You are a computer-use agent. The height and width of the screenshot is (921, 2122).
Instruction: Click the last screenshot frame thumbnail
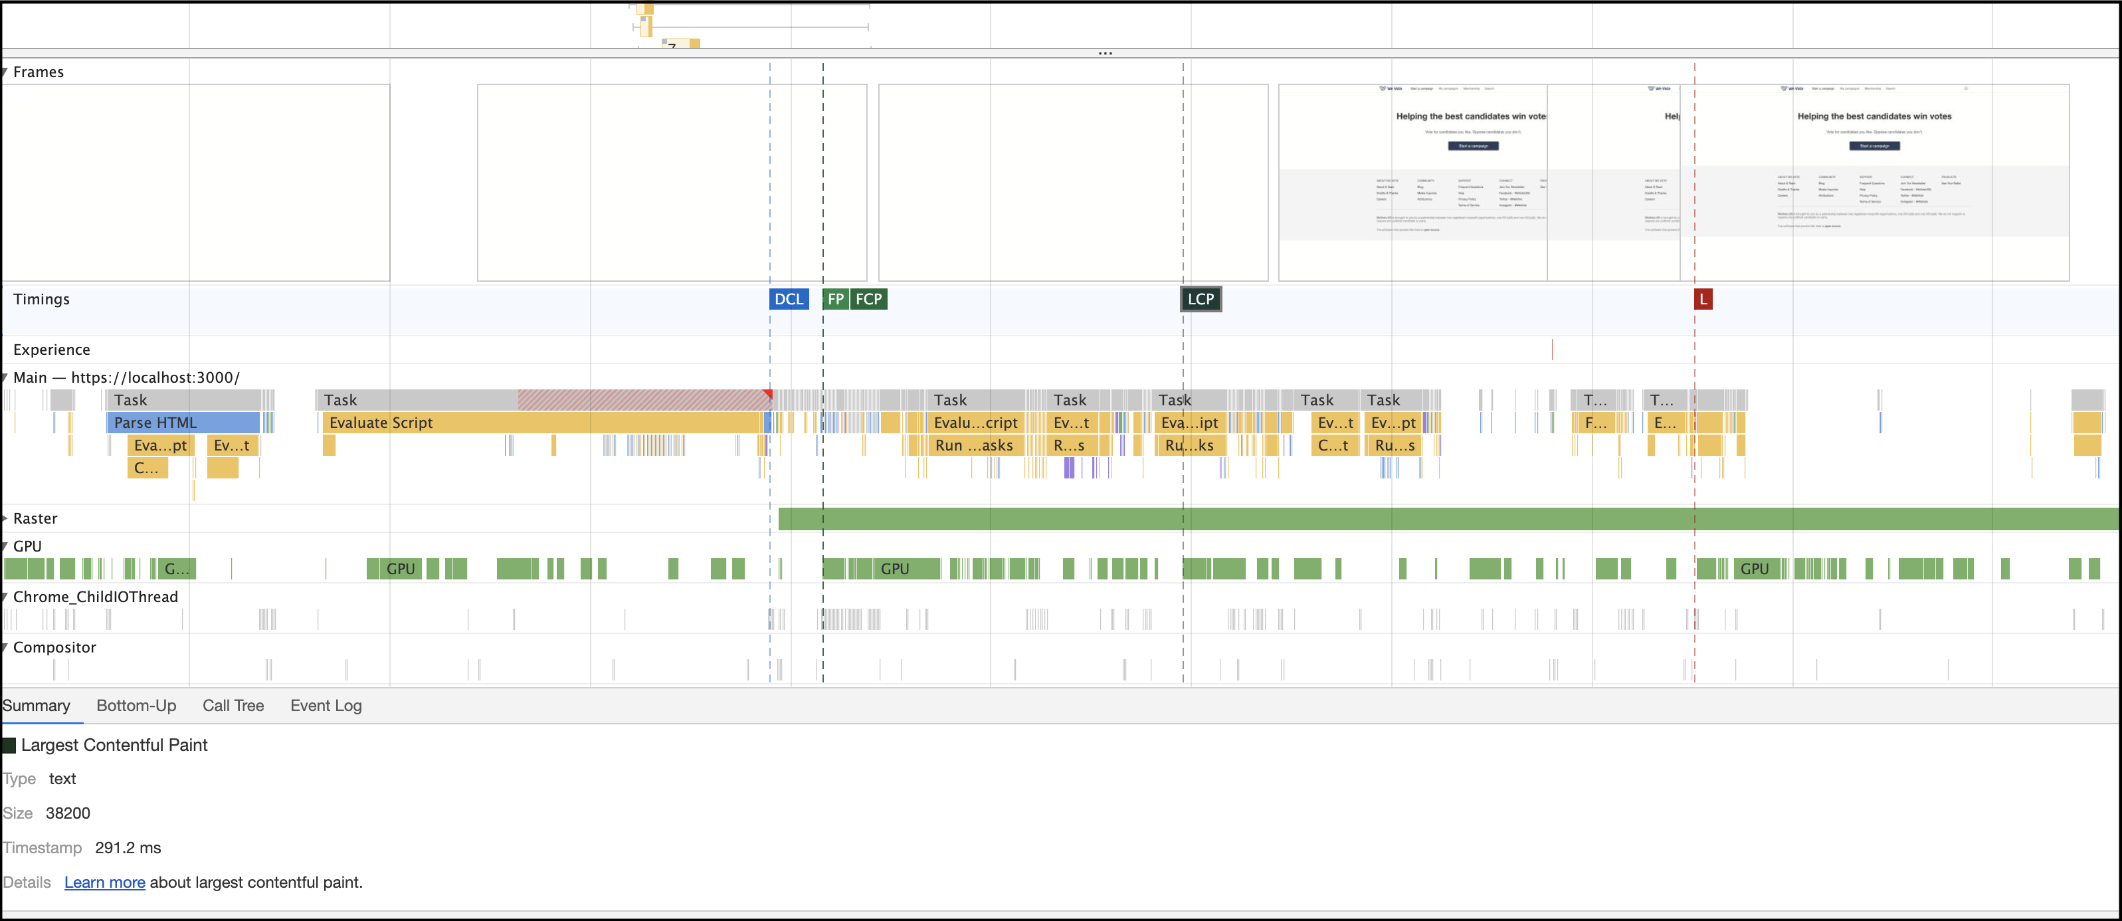(1874, 183)
